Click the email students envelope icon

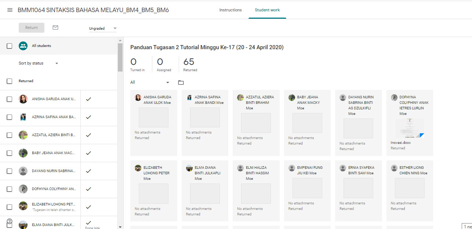tap(55, 28)
